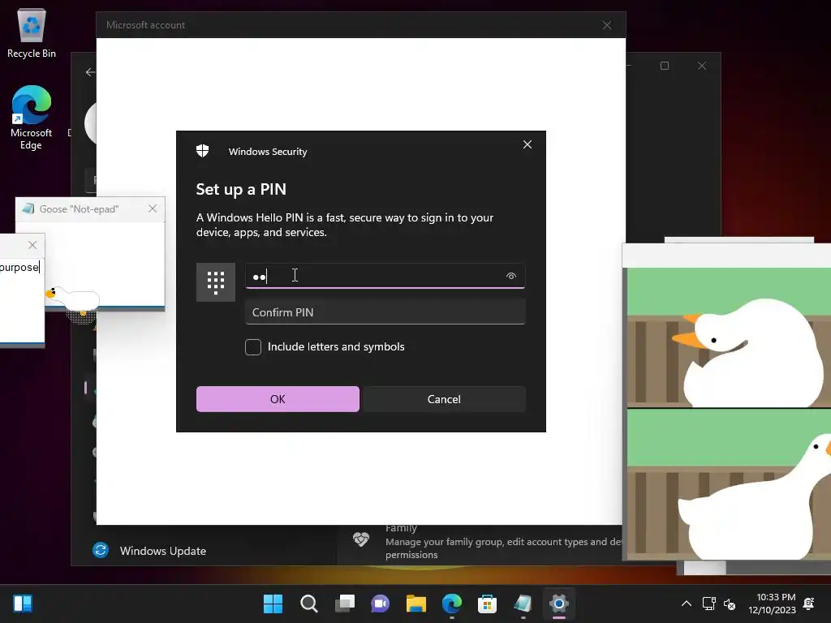
Task: Cancel the PIN setup dialog
Action: tap(444, 399)
